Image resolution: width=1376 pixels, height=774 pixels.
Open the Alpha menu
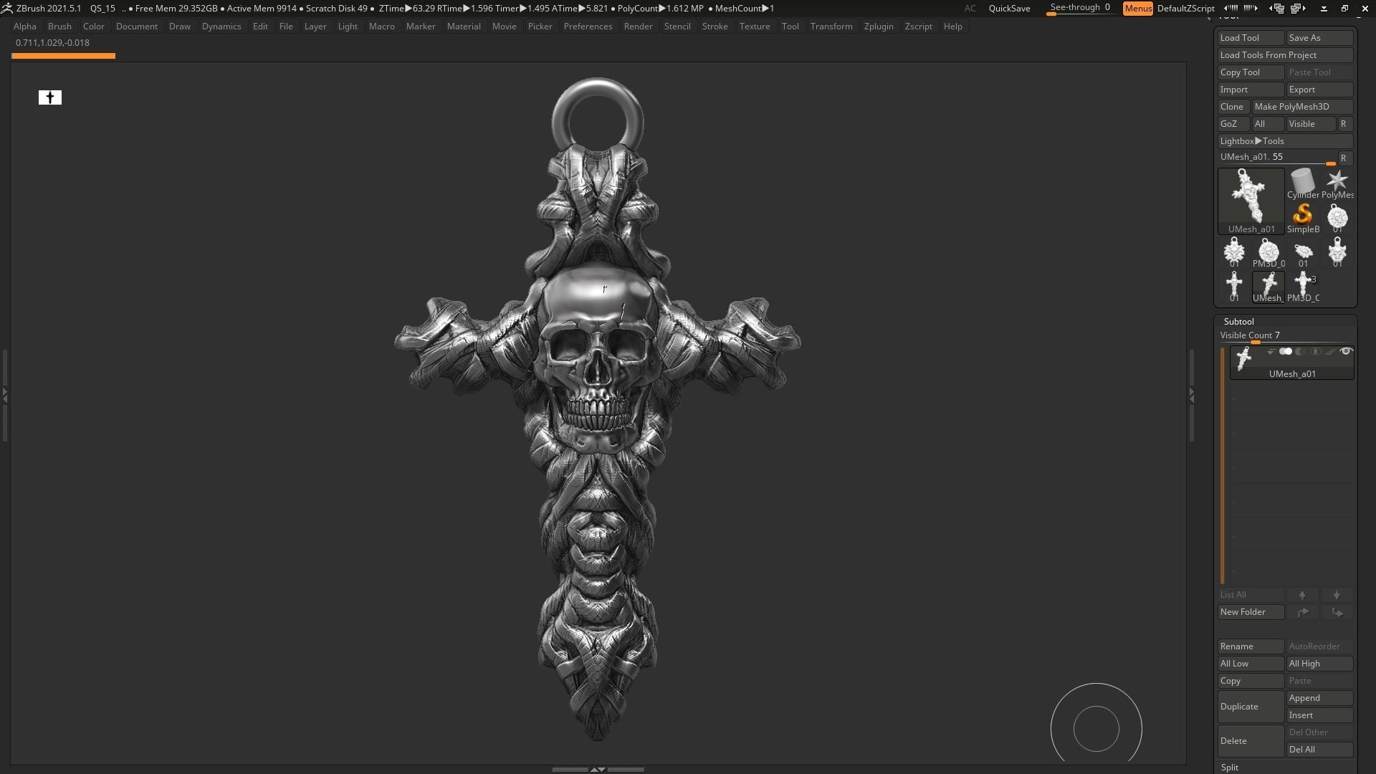25,26
